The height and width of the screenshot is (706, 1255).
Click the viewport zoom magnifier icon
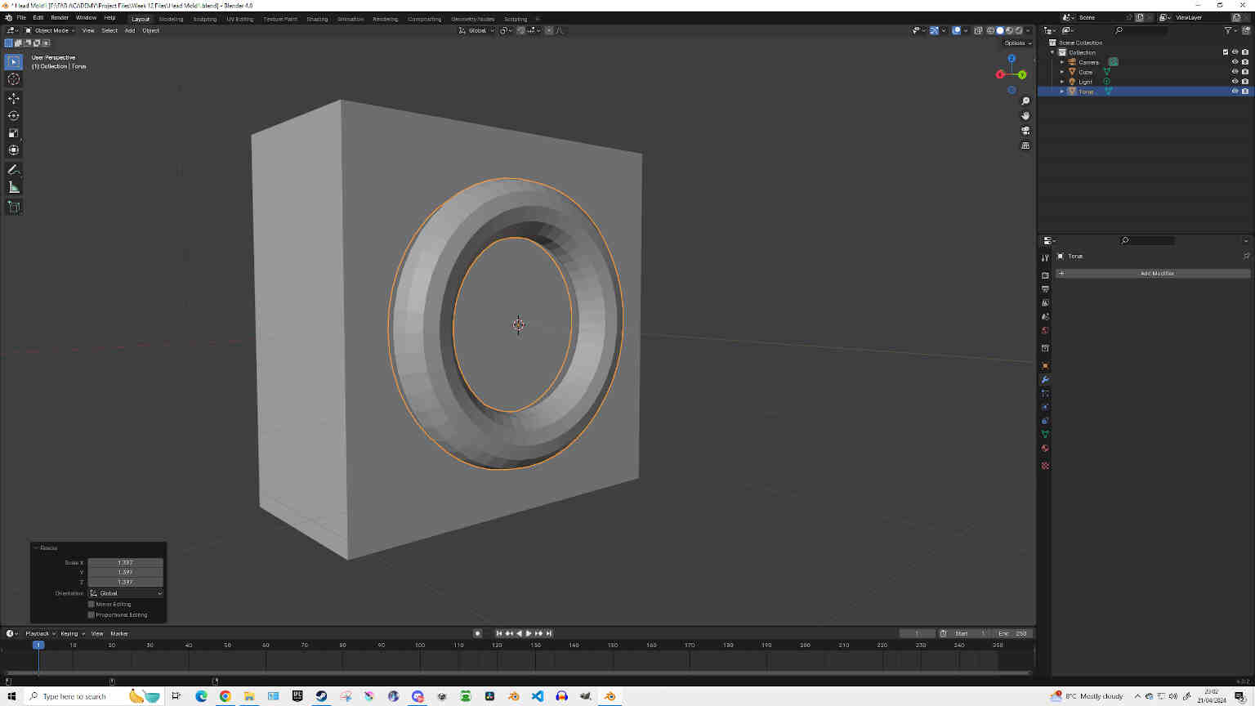click(x=1025, y=101)
